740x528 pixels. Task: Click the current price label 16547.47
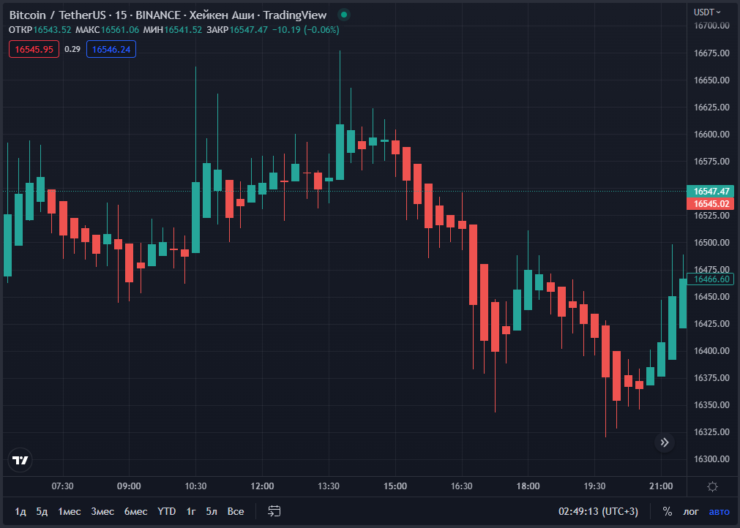[x=711, y=192]
